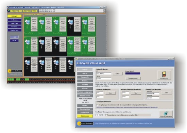This screenshot has height=133, width=187.
Task: Select the PC3 workstation computer icon
Action: [x=41, y=42]
